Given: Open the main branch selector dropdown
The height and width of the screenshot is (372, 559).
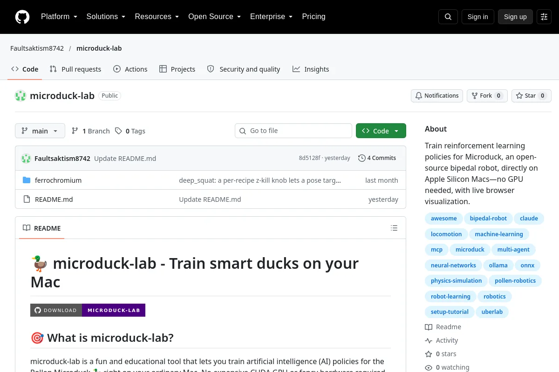Looking at the screenshot, I should click(x=40, y=131).
